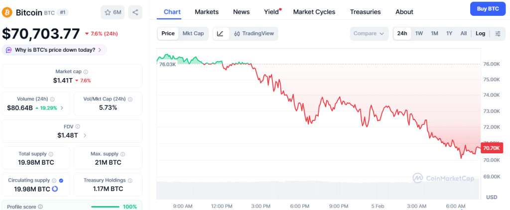Click the share icon button
Image resolution: width=510 pixels, height=210 pixels.
135,12
